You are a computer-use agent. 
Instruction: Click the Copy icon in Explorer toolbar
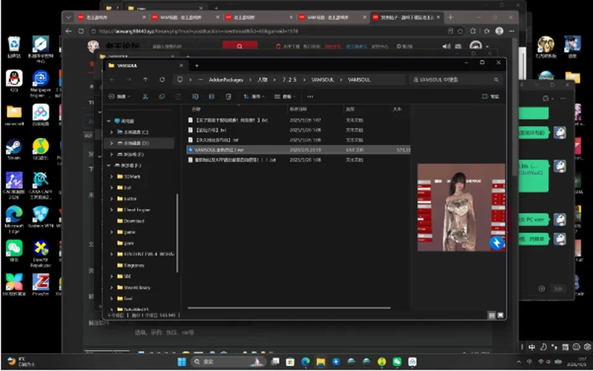coord(162,97)
